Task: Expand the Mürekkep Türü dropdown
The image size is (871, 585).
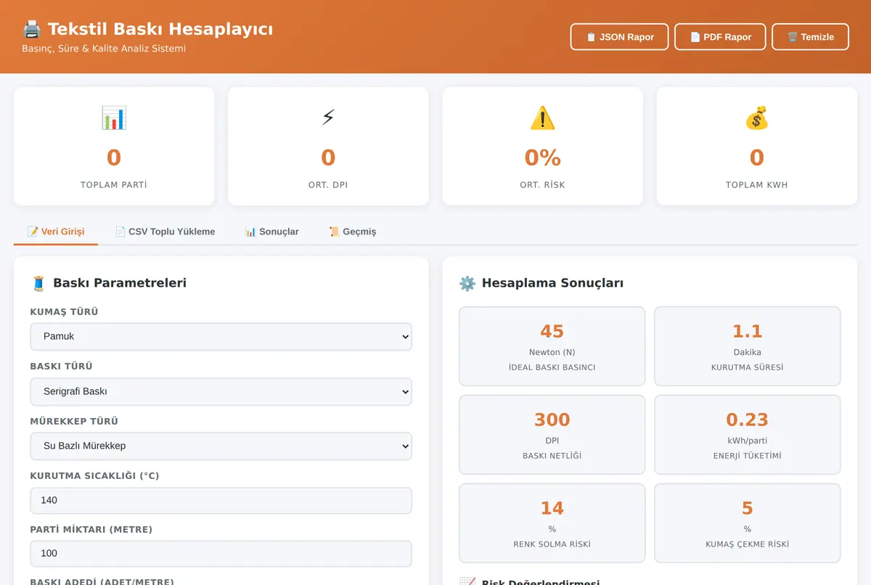Action: pos(221,446)
